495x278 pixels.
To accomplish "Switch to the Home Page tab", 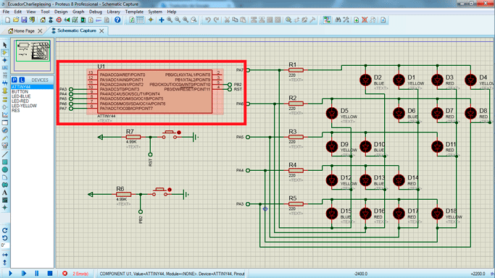I will [x=24, y=31].
